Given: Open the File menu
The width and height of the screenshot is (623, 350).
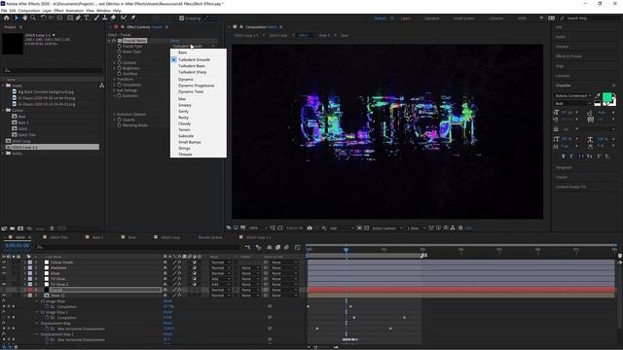Looking at the screenshot, I should click(x=4, y=11).
